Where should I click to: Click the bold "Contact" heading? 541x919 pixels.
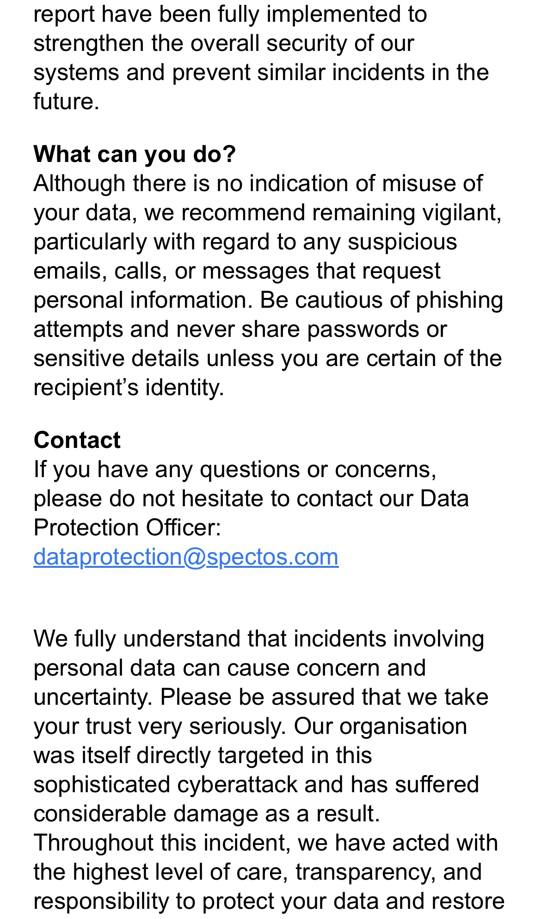point(77,440)
